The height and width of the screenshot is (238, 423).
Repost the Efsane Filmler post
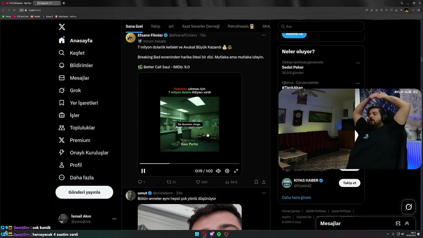171,182
